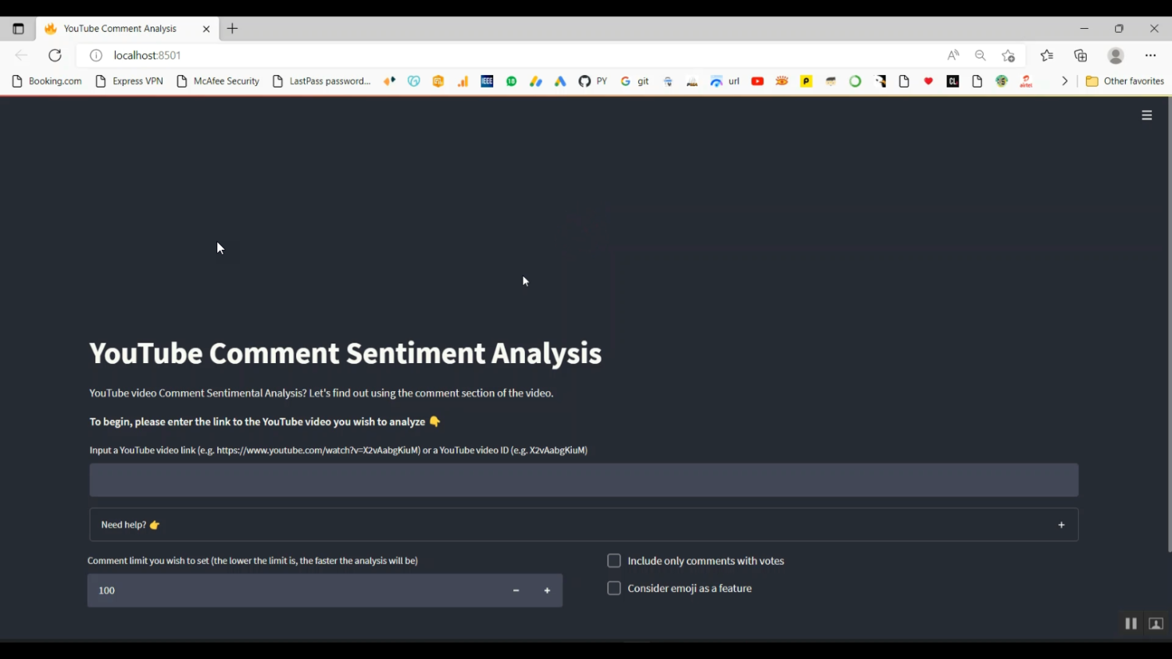The width and height of the screenshot is (1172, 659).
Task: Open a new browser tab
Action: 232,29
